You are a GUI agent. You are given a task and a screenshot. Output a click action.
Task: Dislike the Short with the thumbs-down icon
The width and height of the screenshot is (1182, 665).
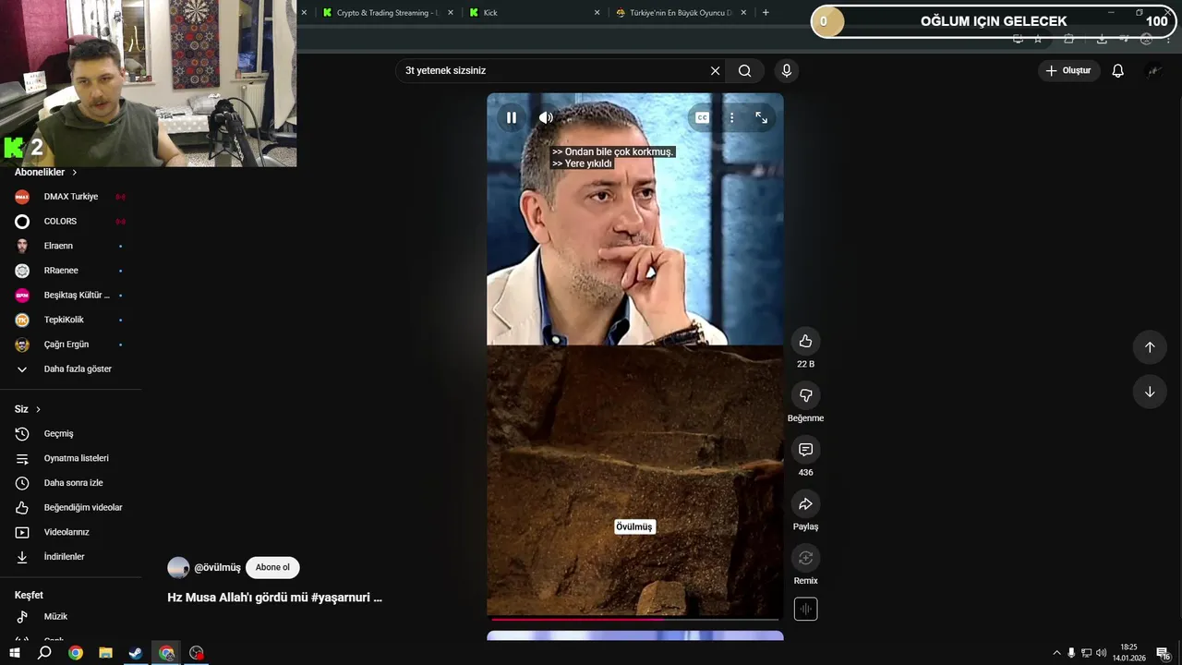click(805, 395)
